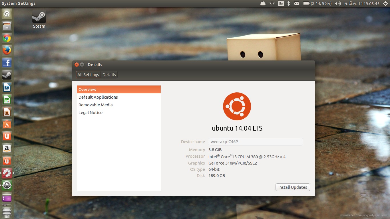The height and width of the screenshot is (219, 390).
Task: Close the Details window
Action: coord(77,65)
